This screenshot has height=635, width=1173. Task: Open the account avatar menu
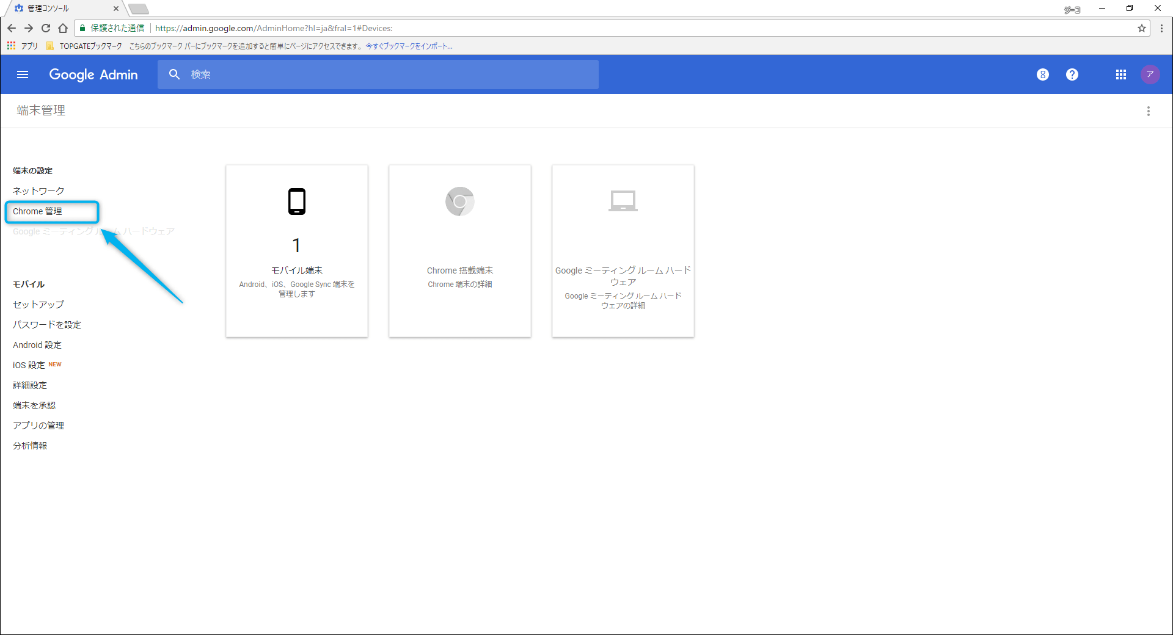click(x=1150, y=74)
